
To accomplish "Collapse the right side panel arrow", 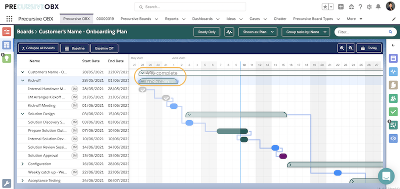I will 393,45.
